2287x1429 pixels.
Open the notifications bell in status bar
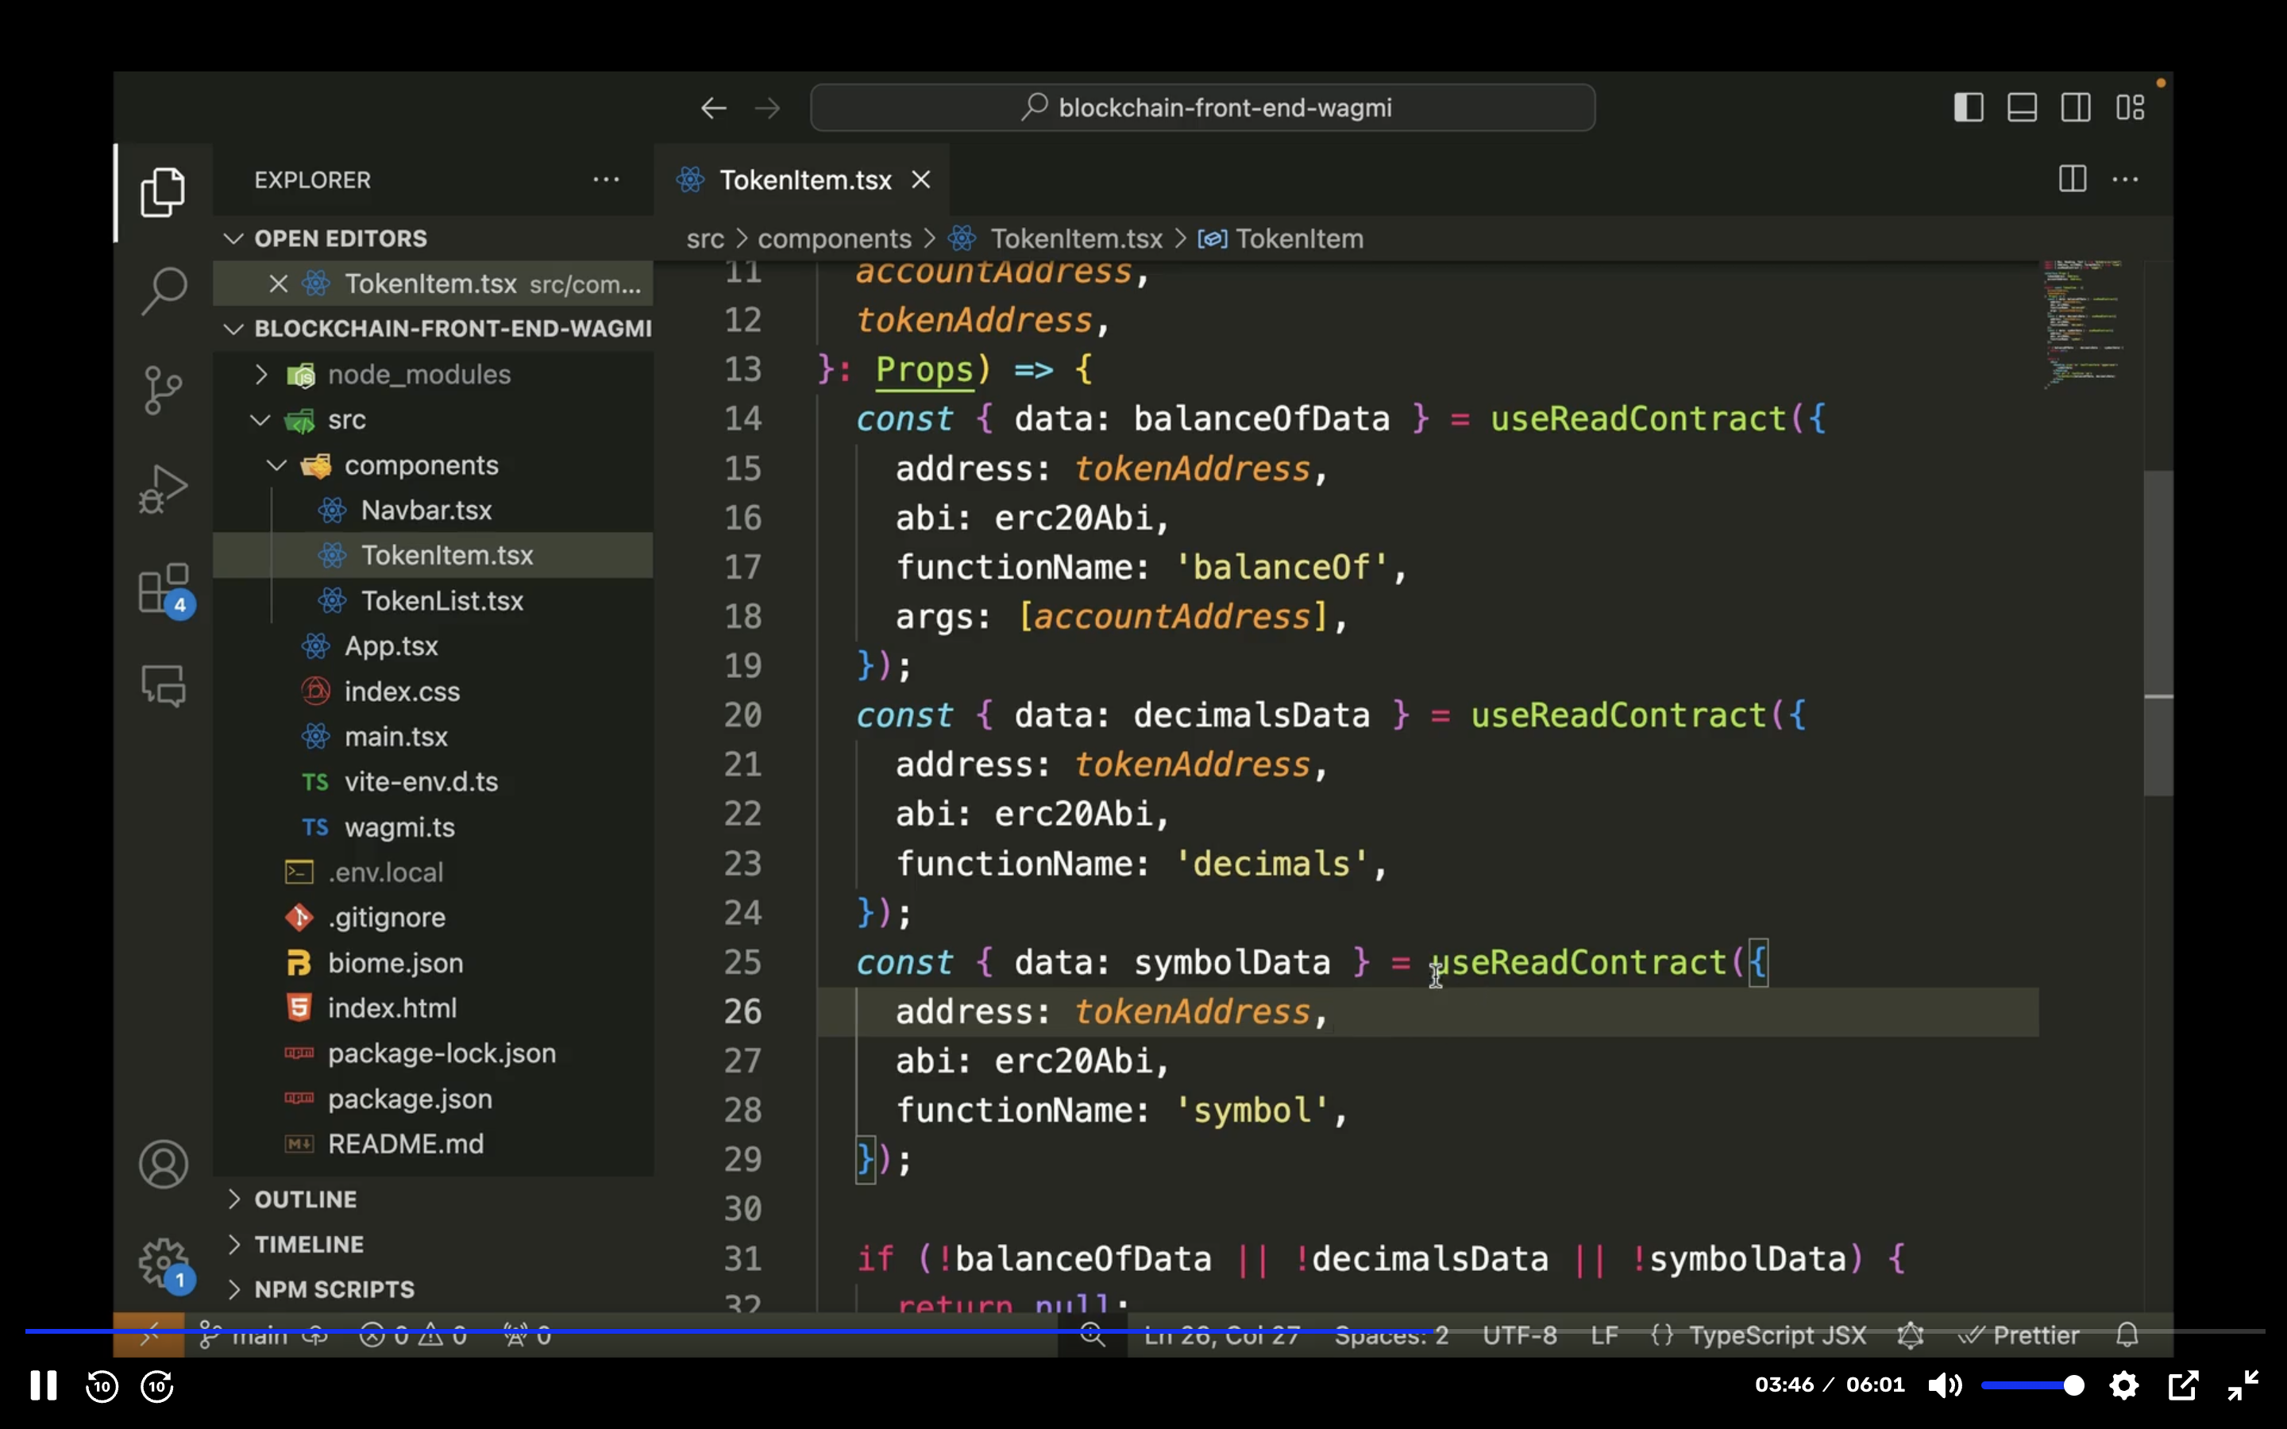click(2127, 1335)
